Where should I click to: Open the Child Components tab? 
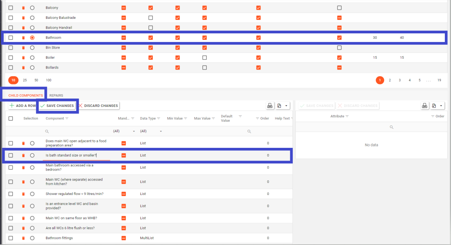point(25,96)
